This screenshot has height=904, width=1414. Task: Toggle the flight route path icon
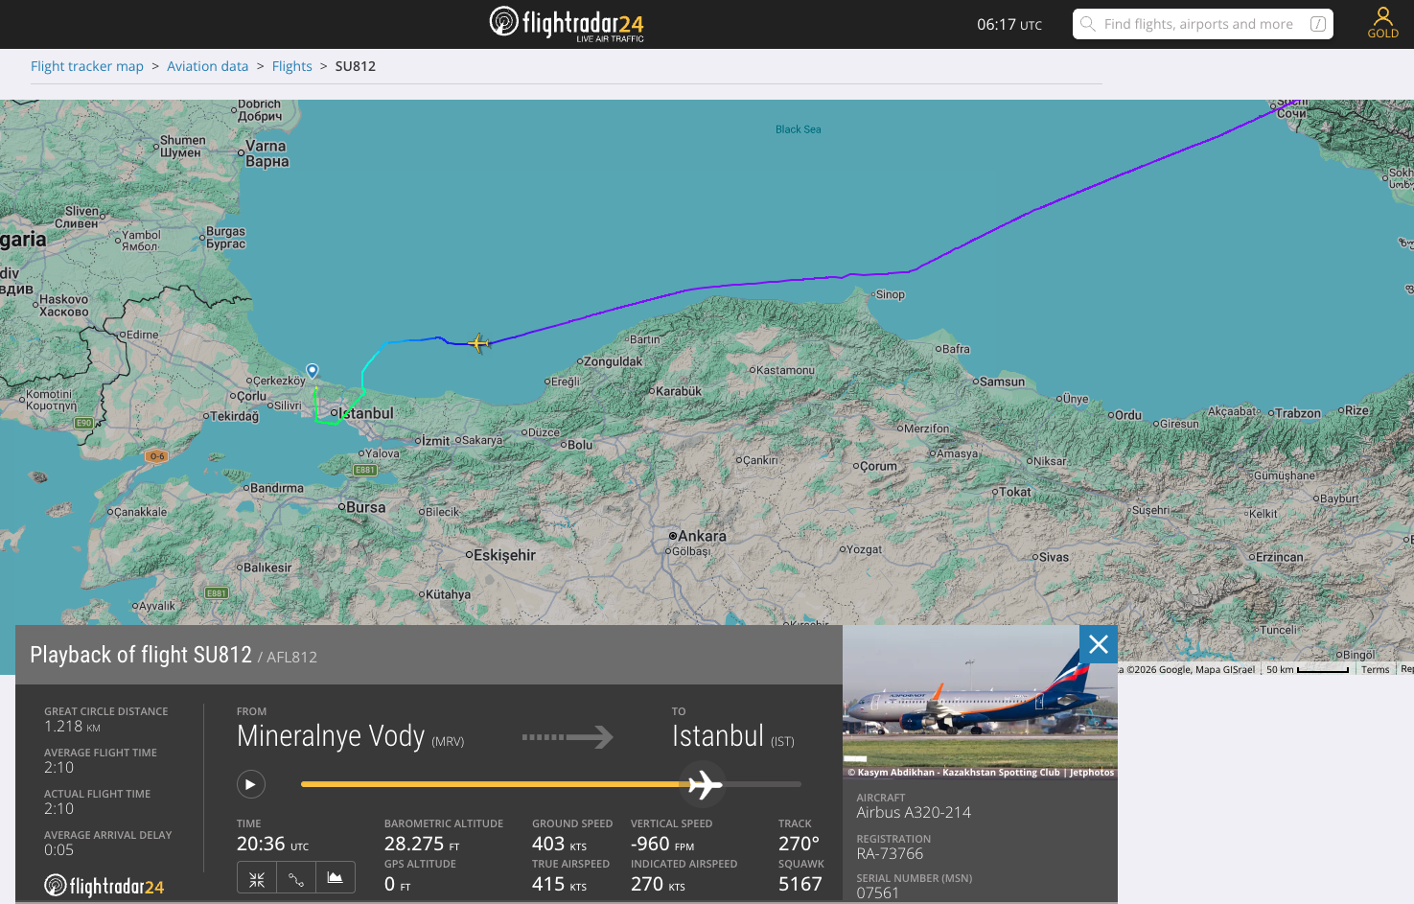[296, 878]
